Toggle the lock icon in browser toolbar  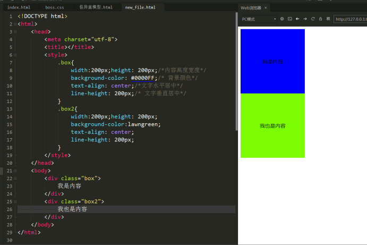coord(320,19)
